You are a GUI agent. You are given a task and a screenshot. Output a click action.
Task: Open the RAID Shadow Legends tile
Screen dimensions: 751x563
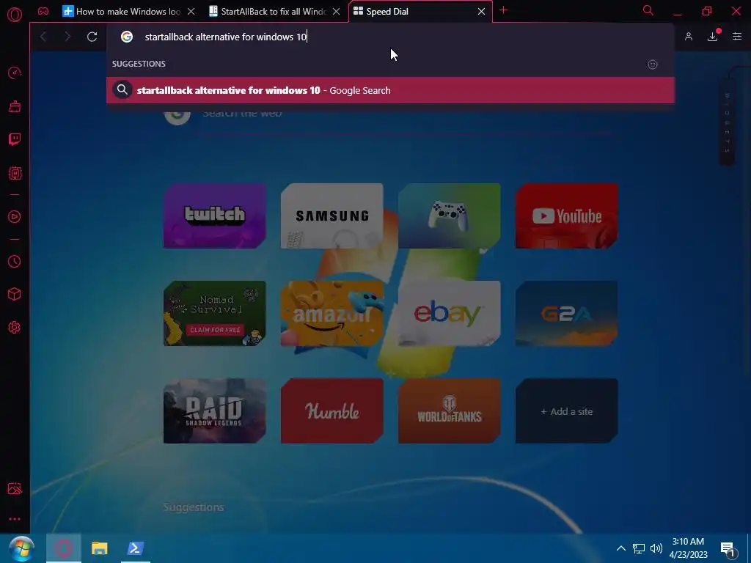215,411
